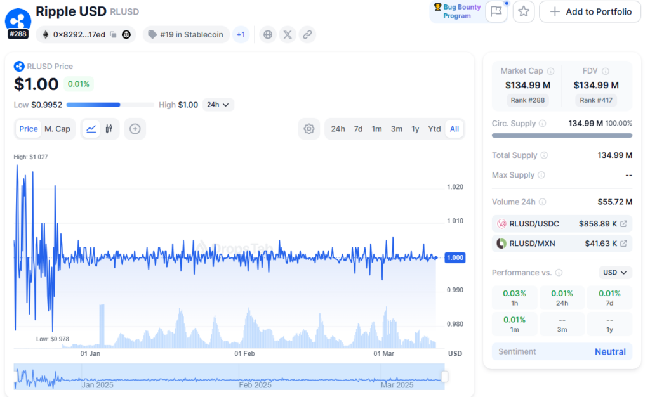The height and width of the screenshot is (397, 650).
Task: Select the 7d chart timeframe
Action: click(358, 129)
